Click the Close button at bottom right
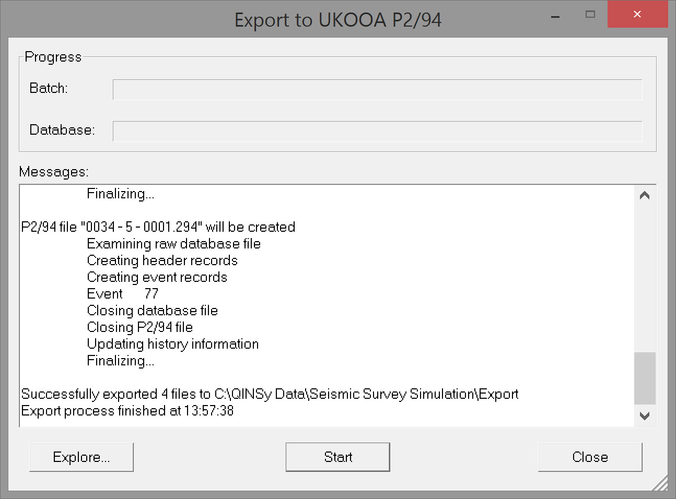This screenshot has height=499, width=676. point(590,457)
